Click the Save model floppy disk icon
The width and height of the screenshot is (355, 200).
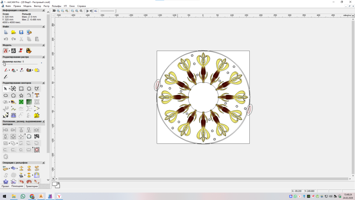point(21,32)
